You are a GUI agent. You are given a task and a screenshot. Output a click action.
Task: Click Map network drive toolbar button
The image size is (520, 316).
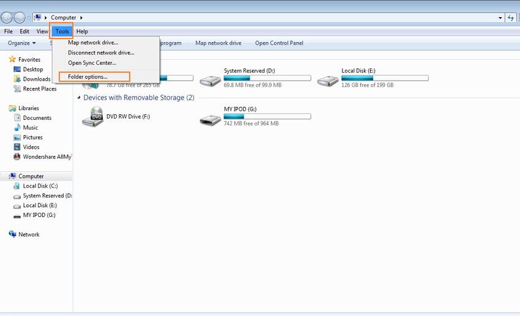pos(218,43)
